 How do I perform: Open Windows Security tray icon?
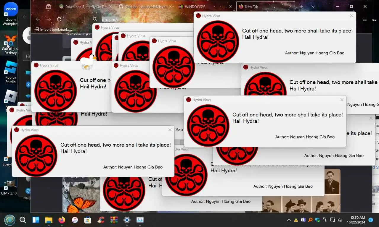(318, 220)
